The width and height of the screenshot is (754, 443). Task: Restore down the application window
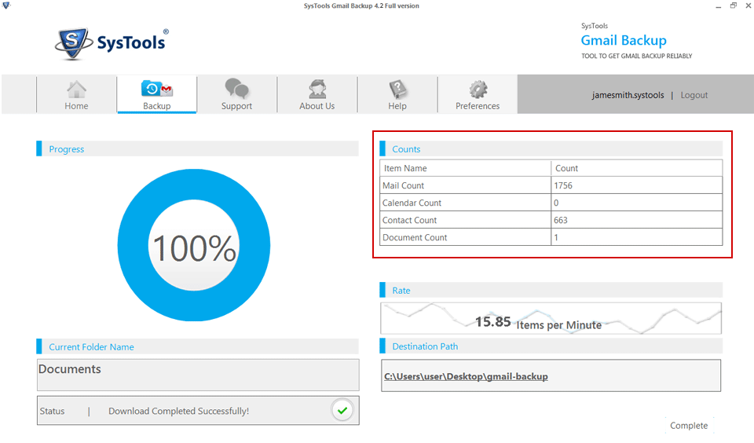[x=734, y=5]
